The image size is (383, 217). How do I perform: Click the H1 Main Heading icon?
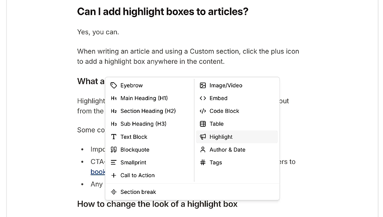click(x=114, y=98)
